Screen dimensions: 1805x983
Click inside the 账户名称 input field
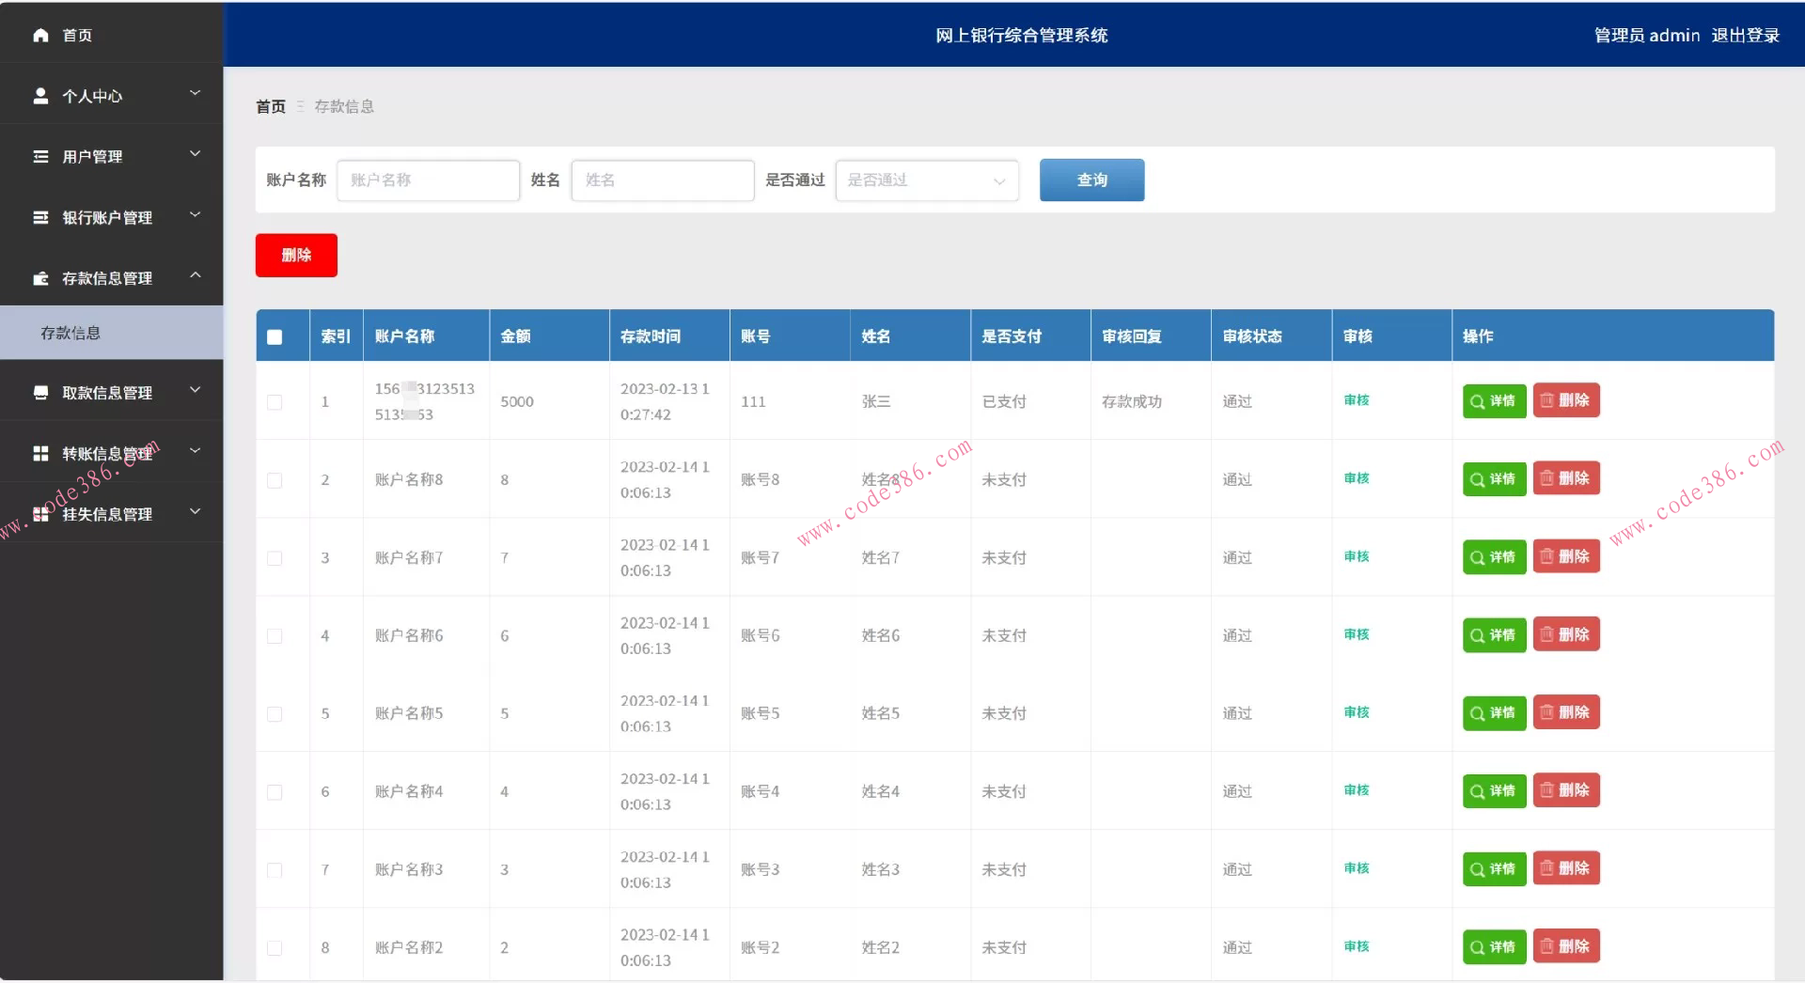tap(428, 180)
